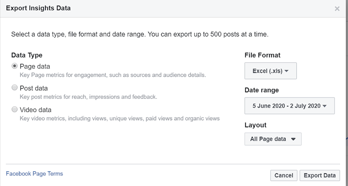
Task: Click the Key Page metrics description text
Action: tap(113, 75)
